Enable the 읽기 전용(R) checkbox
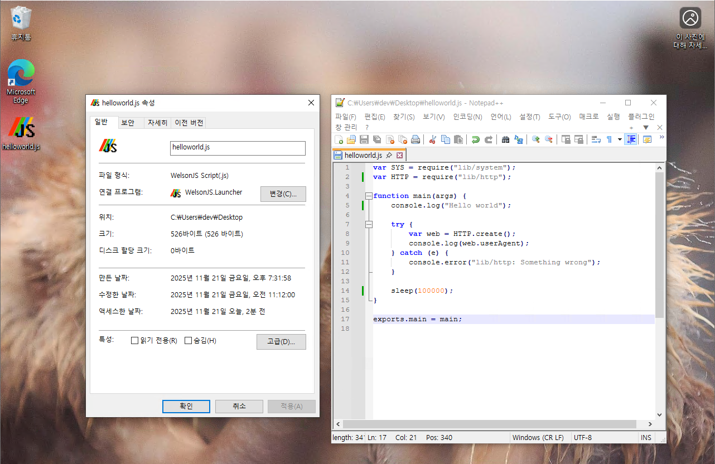Image resolution: width=715 pixels, height=464 pixels. click(134, 340)
